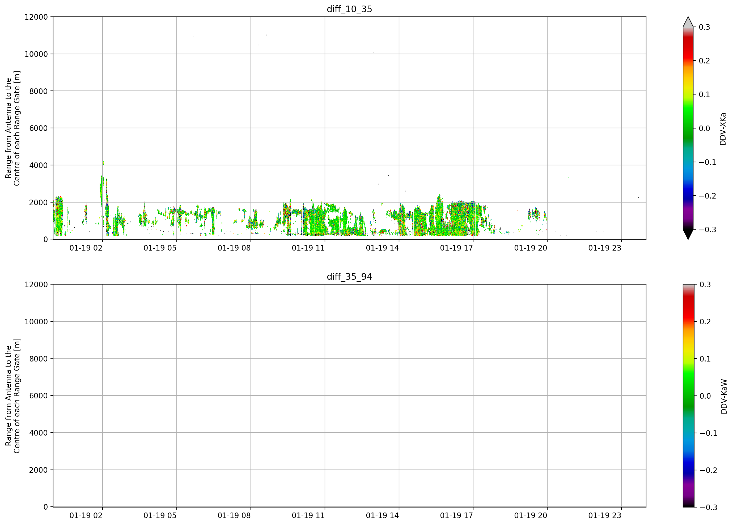Click '01-19 08' x-tick under diff_35_94 plot
This screenshot has height=525, width=733.
[x=234, y=516]
